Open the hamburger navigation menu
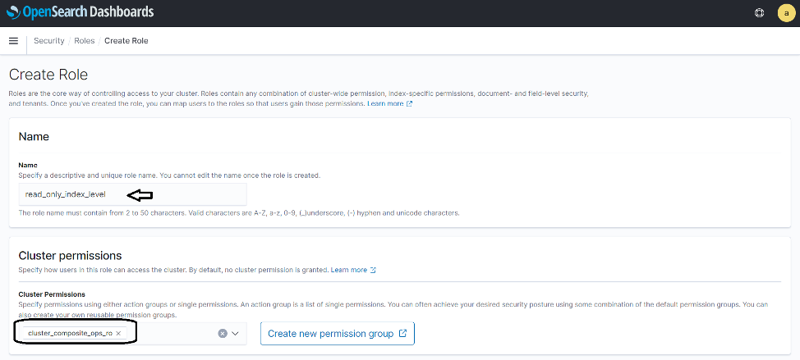Image resolution: width=800 pixels, height=360 pixels. [x=14, y=41]
